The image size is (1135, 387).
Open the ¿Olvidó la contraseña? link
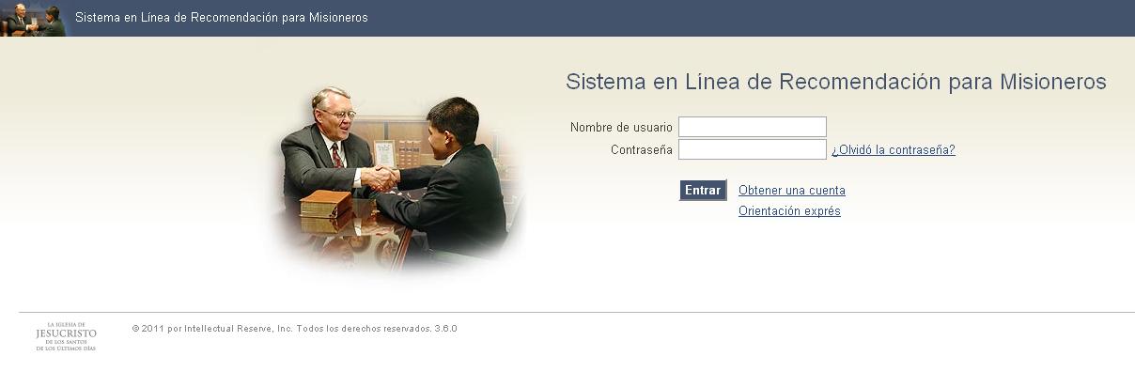tap(894, 150)
